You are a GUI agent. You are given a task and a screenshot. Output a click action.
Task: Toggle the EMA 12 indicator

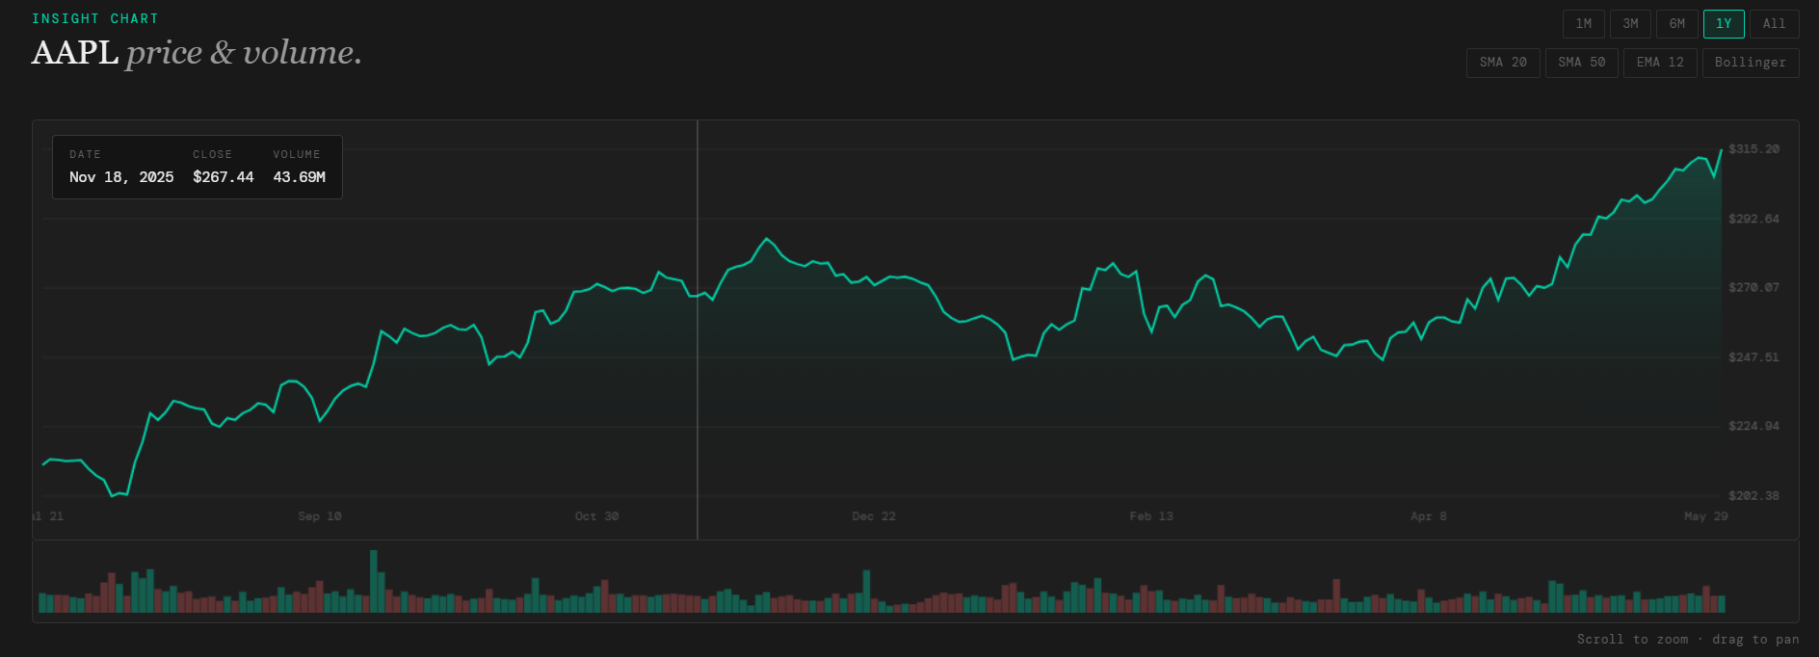(1660, 62)
